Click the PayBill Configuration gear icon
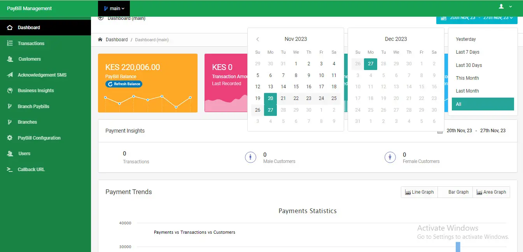Viewport: 523px width, 252px height. (10, 138)
